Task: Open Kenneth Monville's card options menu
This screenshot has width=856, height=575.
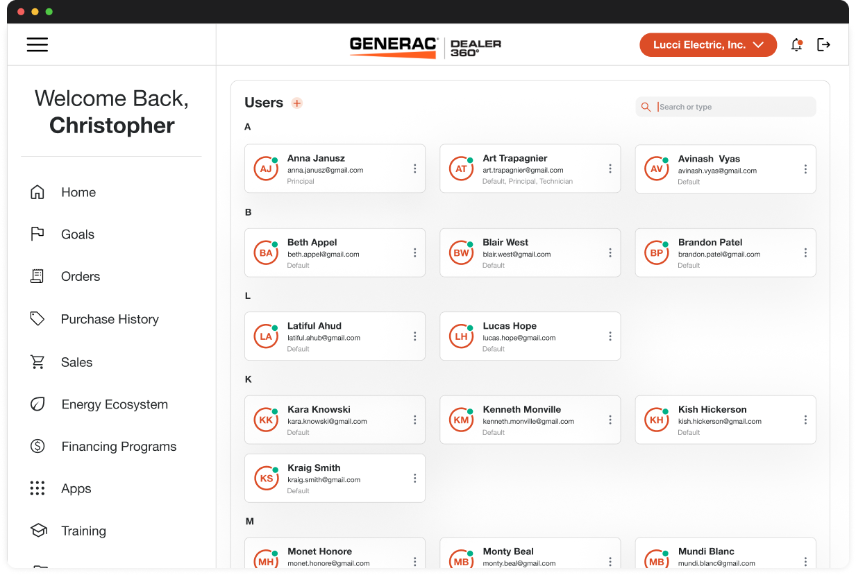Action: 610,420
